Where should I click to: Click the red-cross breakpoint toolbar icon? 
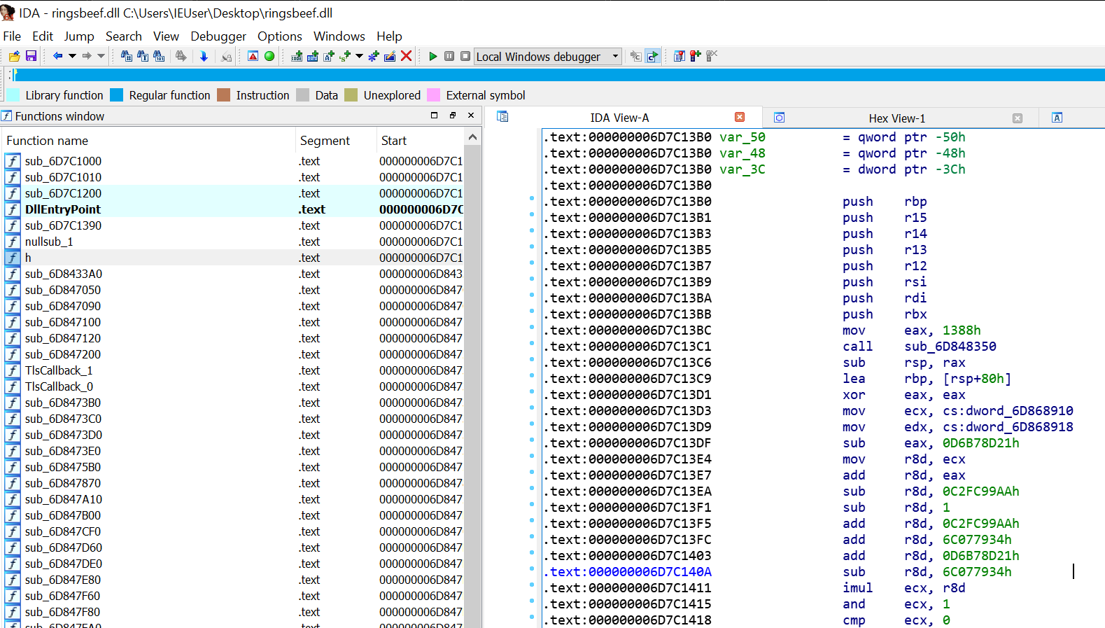696,56
